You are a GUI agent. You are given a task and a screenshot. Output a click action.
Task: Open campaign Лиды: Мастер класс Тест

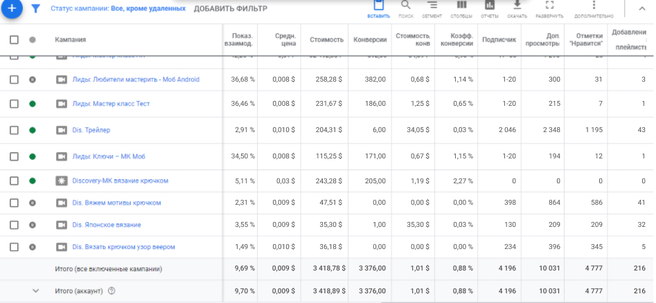tap(111, 104)
